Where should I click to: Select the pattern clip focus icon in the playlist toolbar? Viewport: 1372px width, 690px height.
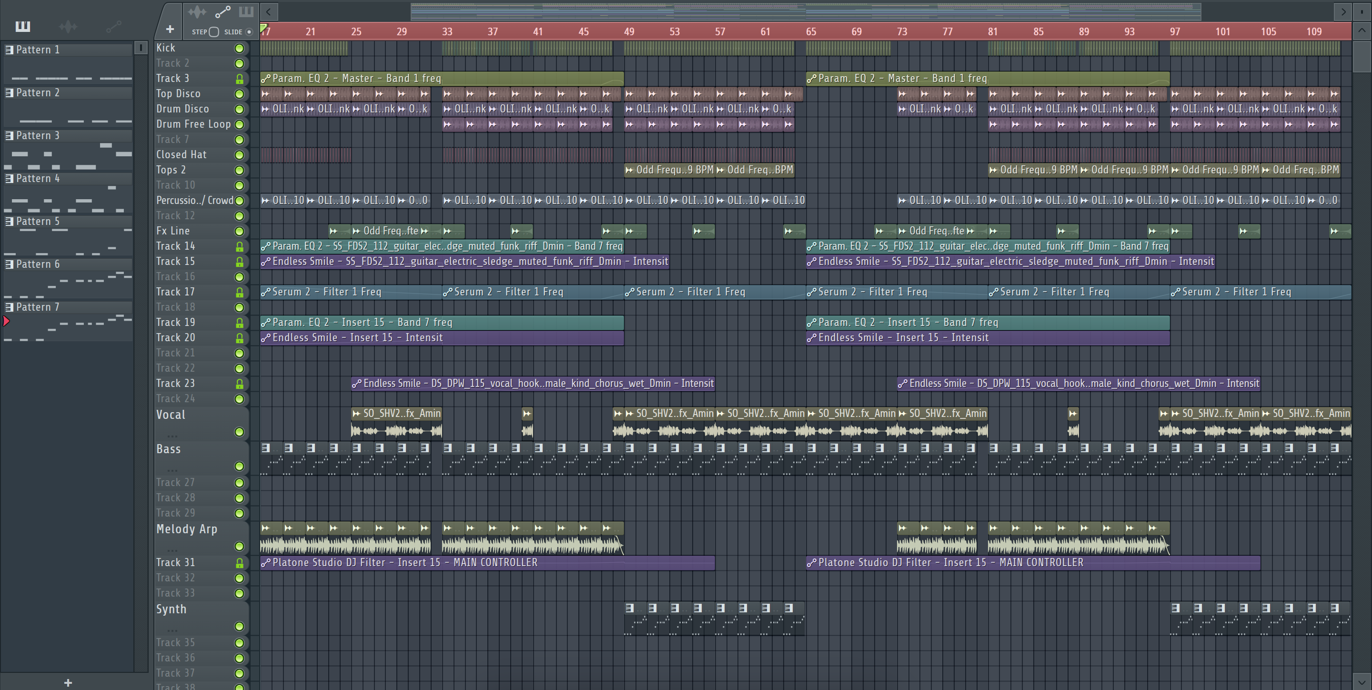click(246, 12)
